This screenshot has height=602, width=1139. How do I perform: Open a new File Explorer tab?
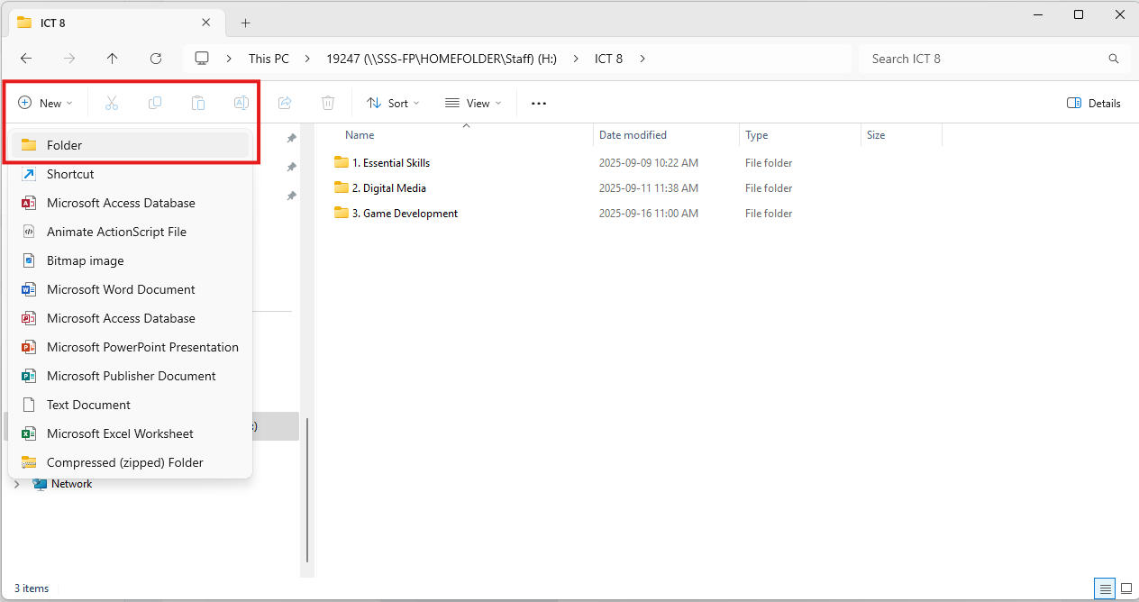pyautogui.click(x=245, y=22)
